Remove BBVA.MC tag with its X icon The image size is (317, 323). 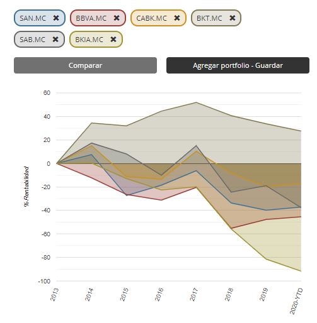tap(117, 18)
